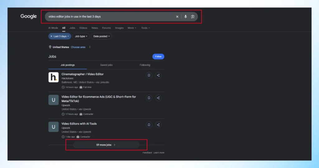Open the Video Editors with AI Tools title

tap(79, 124)
